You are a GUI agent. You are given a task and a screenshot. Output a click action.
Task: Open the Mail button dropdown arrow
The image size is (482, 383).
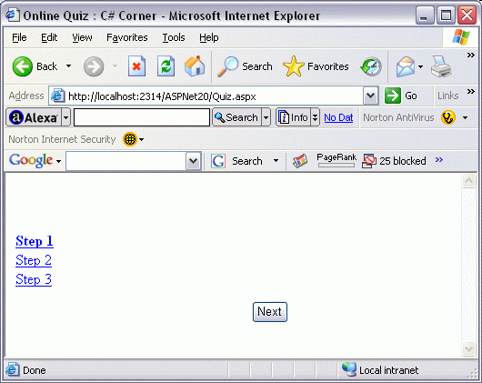(x=420, y=66)
